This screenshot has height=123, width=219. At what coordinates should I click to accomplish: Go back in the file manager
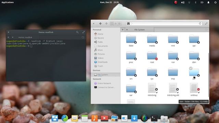click(x=100, y=24)
